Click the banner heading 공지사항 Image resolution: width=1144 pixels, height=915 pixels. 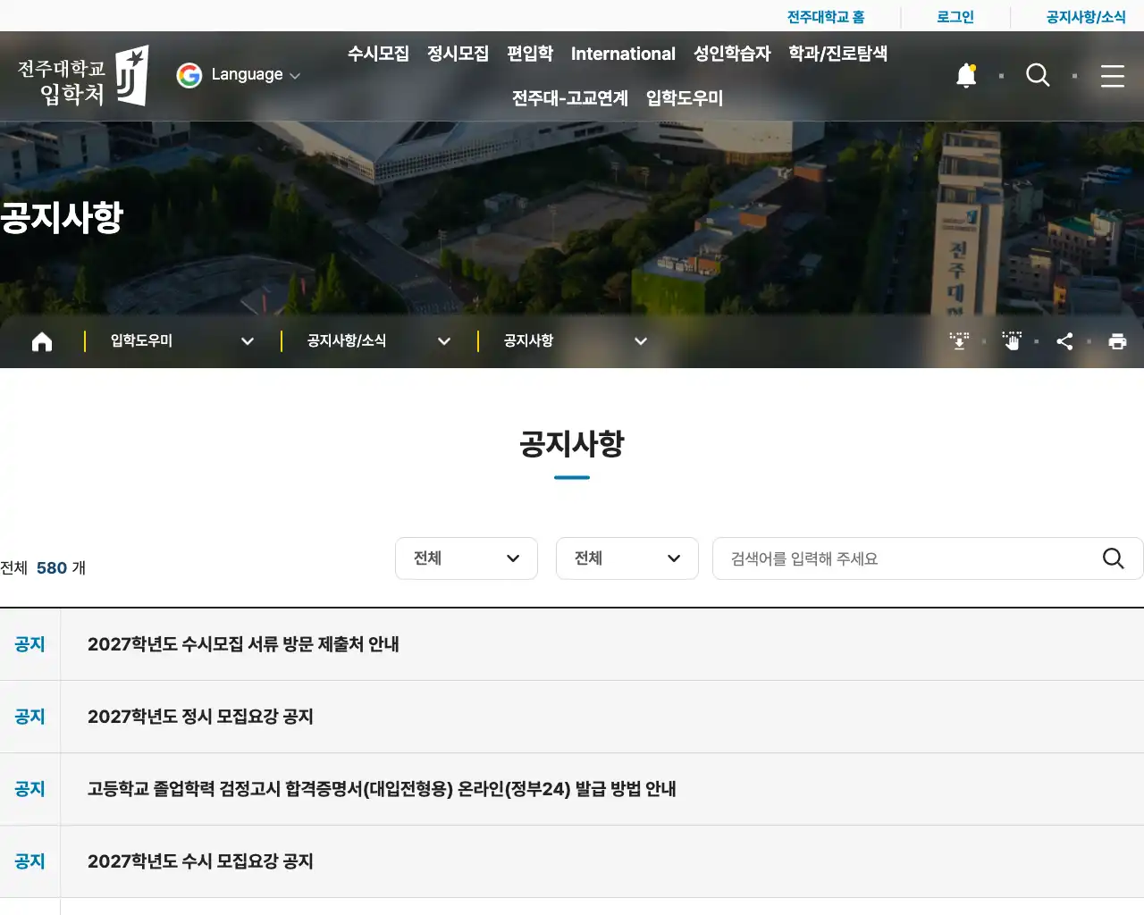point(62,217)
